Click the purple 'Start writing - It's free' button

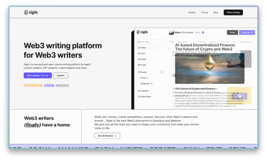pos(38,75)
